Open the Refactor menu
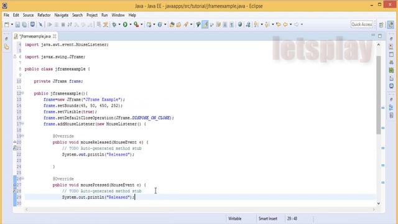The height and width of the screenshot is (224, 398). point(44,15)
